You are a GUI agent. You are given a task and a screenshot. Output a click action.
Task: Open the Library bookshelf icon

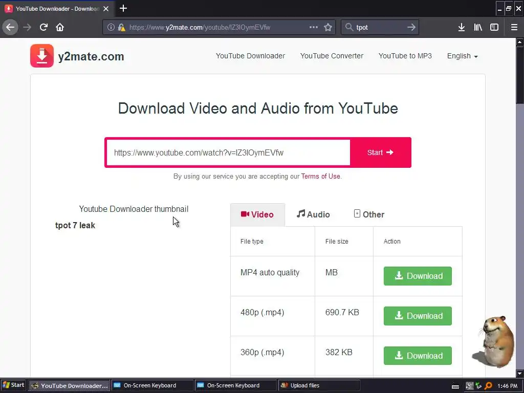478,27
